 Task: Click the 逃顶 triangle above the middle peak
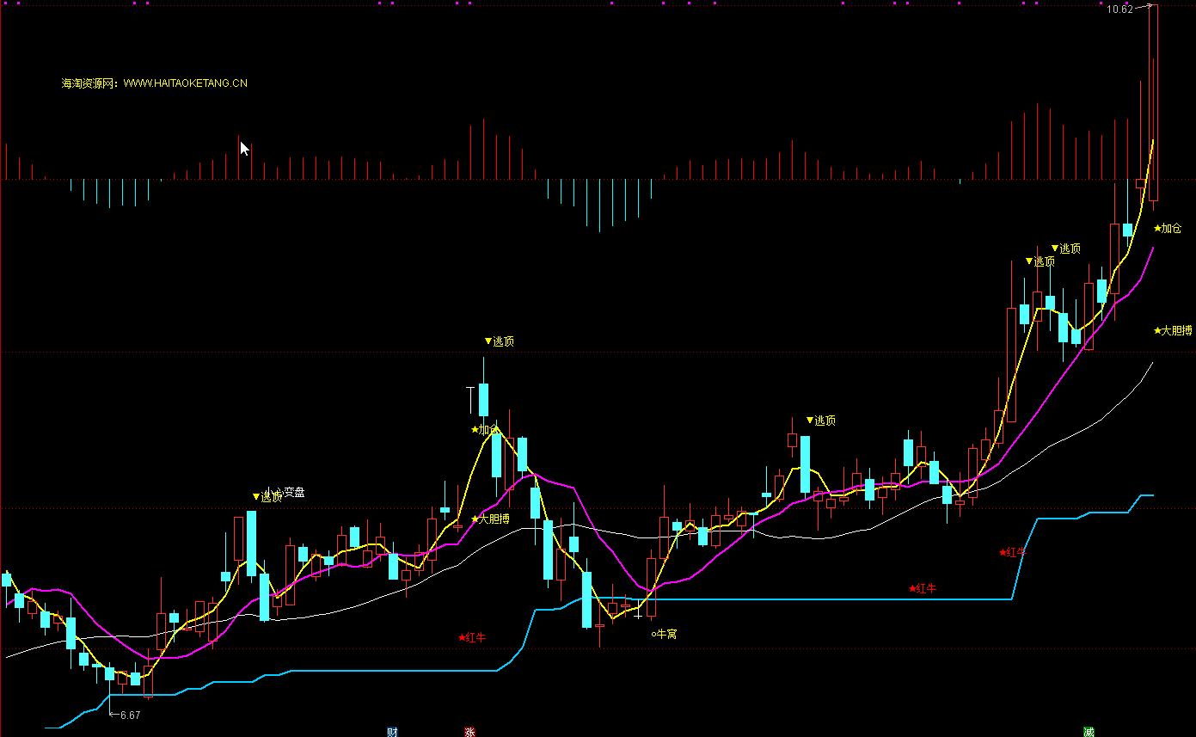pyautogui.click(x=499, y=341)
